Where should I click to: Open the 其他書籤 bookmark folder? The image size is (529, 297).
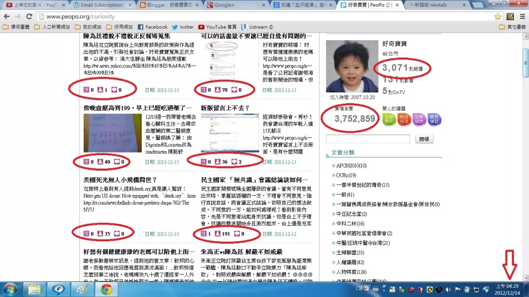tap(512, 27)
